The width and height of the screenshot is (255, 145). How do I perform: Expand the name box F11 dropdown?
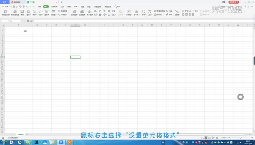(20, 21)
